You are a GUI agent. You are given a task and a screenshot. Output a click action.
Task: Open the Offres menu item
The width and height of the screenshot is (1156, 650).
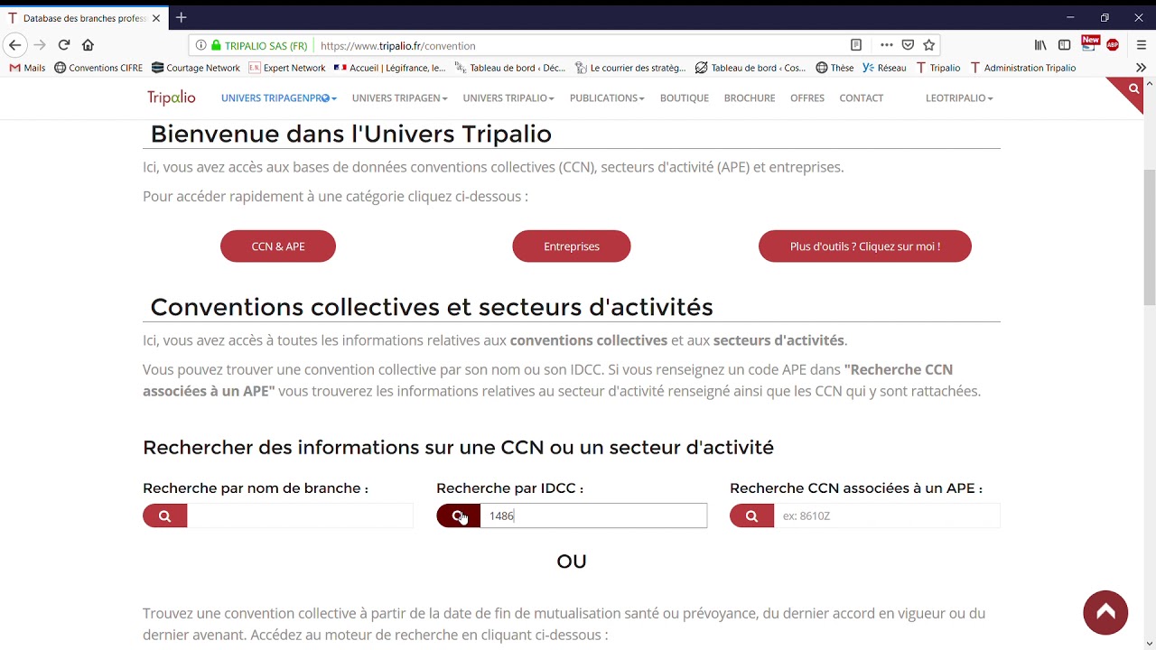pos(807,97)
